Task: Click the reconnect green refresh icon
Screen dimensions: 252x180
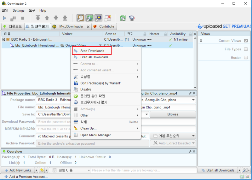Action: [x=123, y=18]
